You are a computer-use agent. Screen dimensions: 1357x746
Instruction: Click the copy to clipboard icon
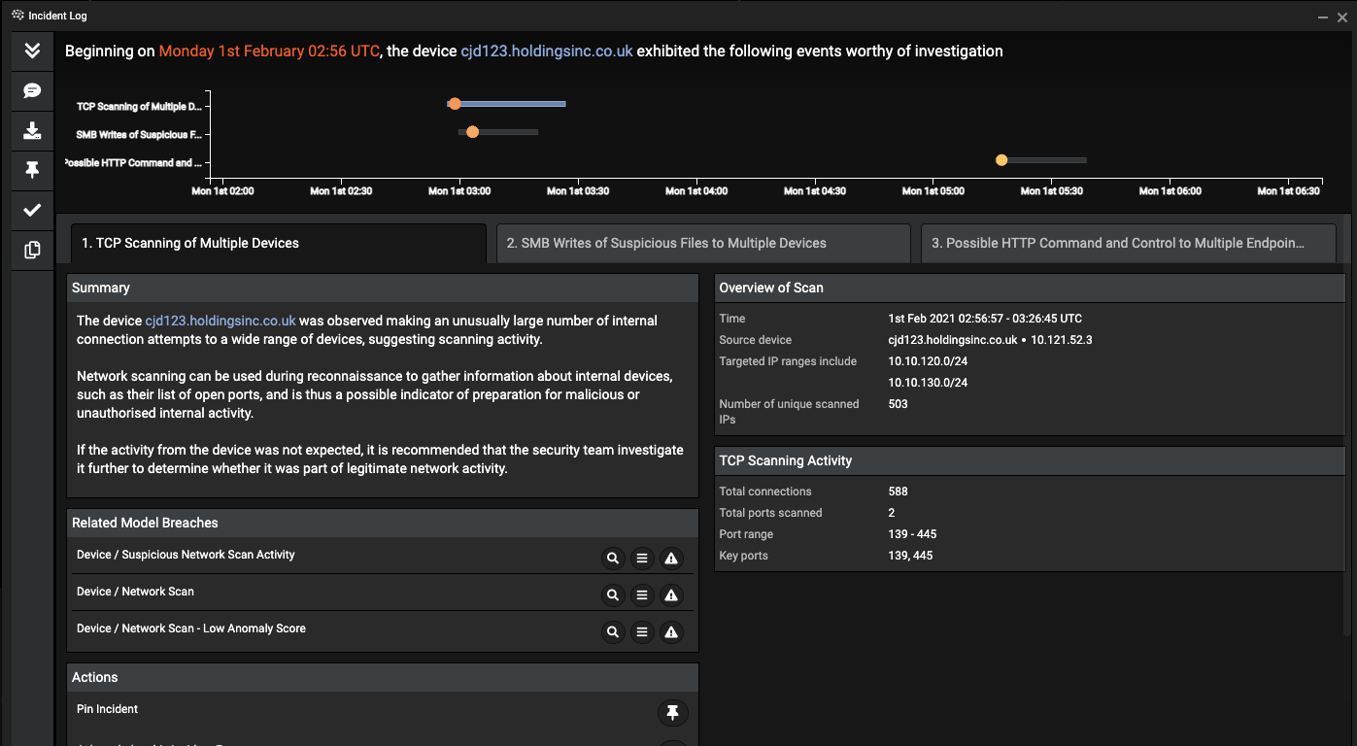click(32, 250)
